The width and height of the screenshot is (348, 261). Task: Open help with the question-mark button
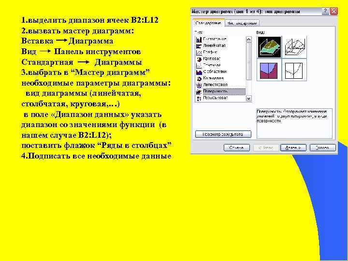(x=325, y=11)
